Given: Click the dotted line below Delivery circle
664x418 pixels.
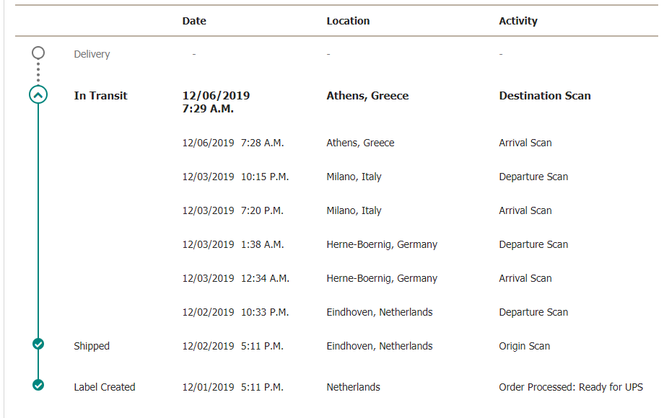Looking at the screenshot, I should click(x=38, y=72).
